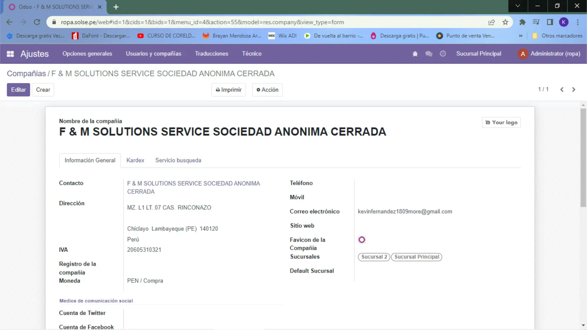Image resolution: width=587 pixels, height=330 pixels.
Task: Open Chrome extensions puzzle icon
Action: 522,22
